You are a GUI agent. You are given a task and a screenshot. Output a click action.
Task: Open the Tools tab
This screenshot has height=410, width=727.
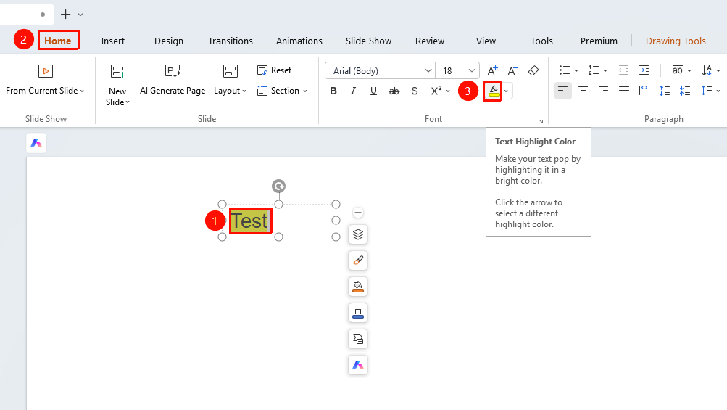[x=541, y=41]
